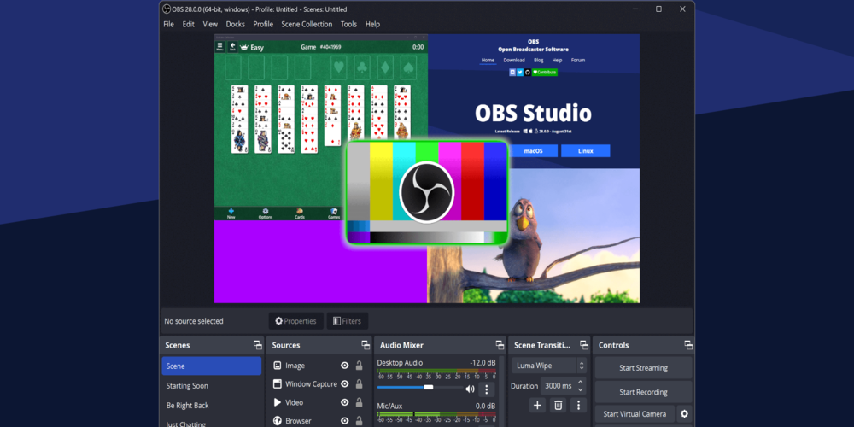854x427 pixels.
Task: Click the Twitter icon on OBS website
Action: tap(519, 72)
